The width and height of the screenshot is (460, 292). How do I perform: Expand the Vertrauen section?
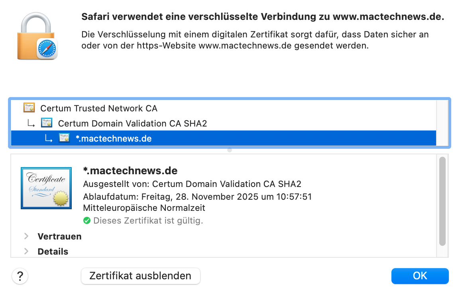26,236
